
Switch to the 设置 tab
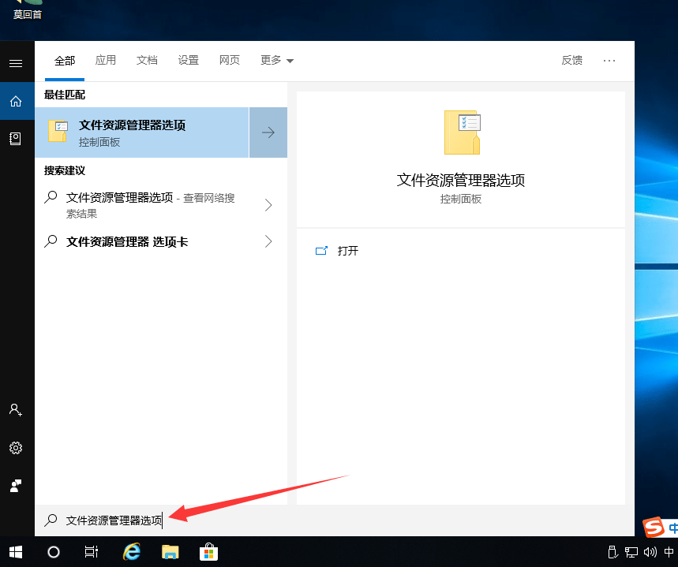click(189, 60)
